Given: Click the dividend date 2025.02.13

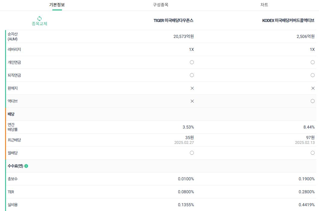Looking at the screenshot, I should [305, 143].
